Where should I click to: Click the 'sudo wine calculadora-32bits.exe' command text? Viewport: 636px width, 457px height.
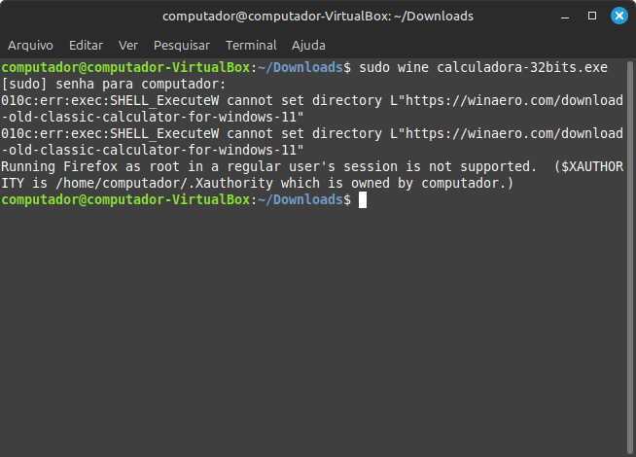[x=483, y=67]
